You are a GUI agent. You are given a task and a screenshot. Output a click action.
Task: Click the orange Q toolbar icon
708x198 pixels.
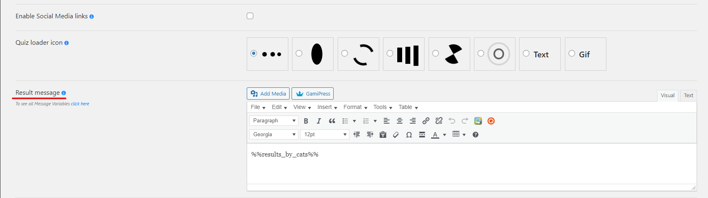click(x=491, y=121)
